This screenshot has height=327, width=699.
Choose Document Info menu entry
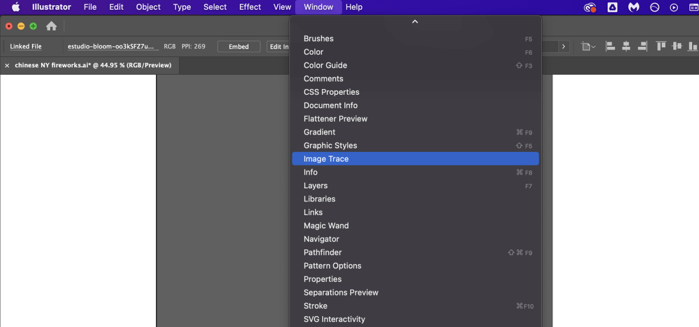(415, 106)
